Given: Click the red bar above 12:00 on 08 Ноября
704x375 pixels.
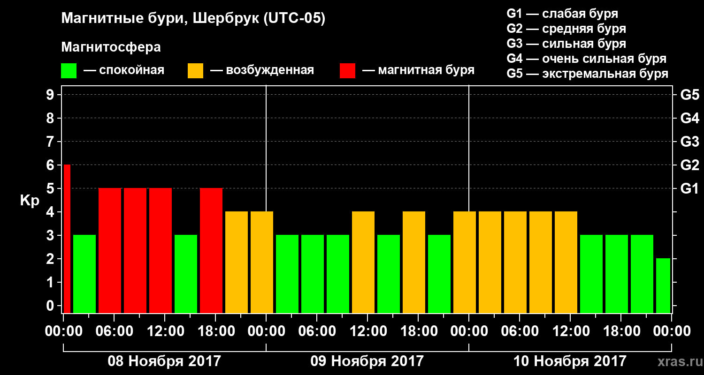Looking at the screenshot, I should [x=161, y=250].
